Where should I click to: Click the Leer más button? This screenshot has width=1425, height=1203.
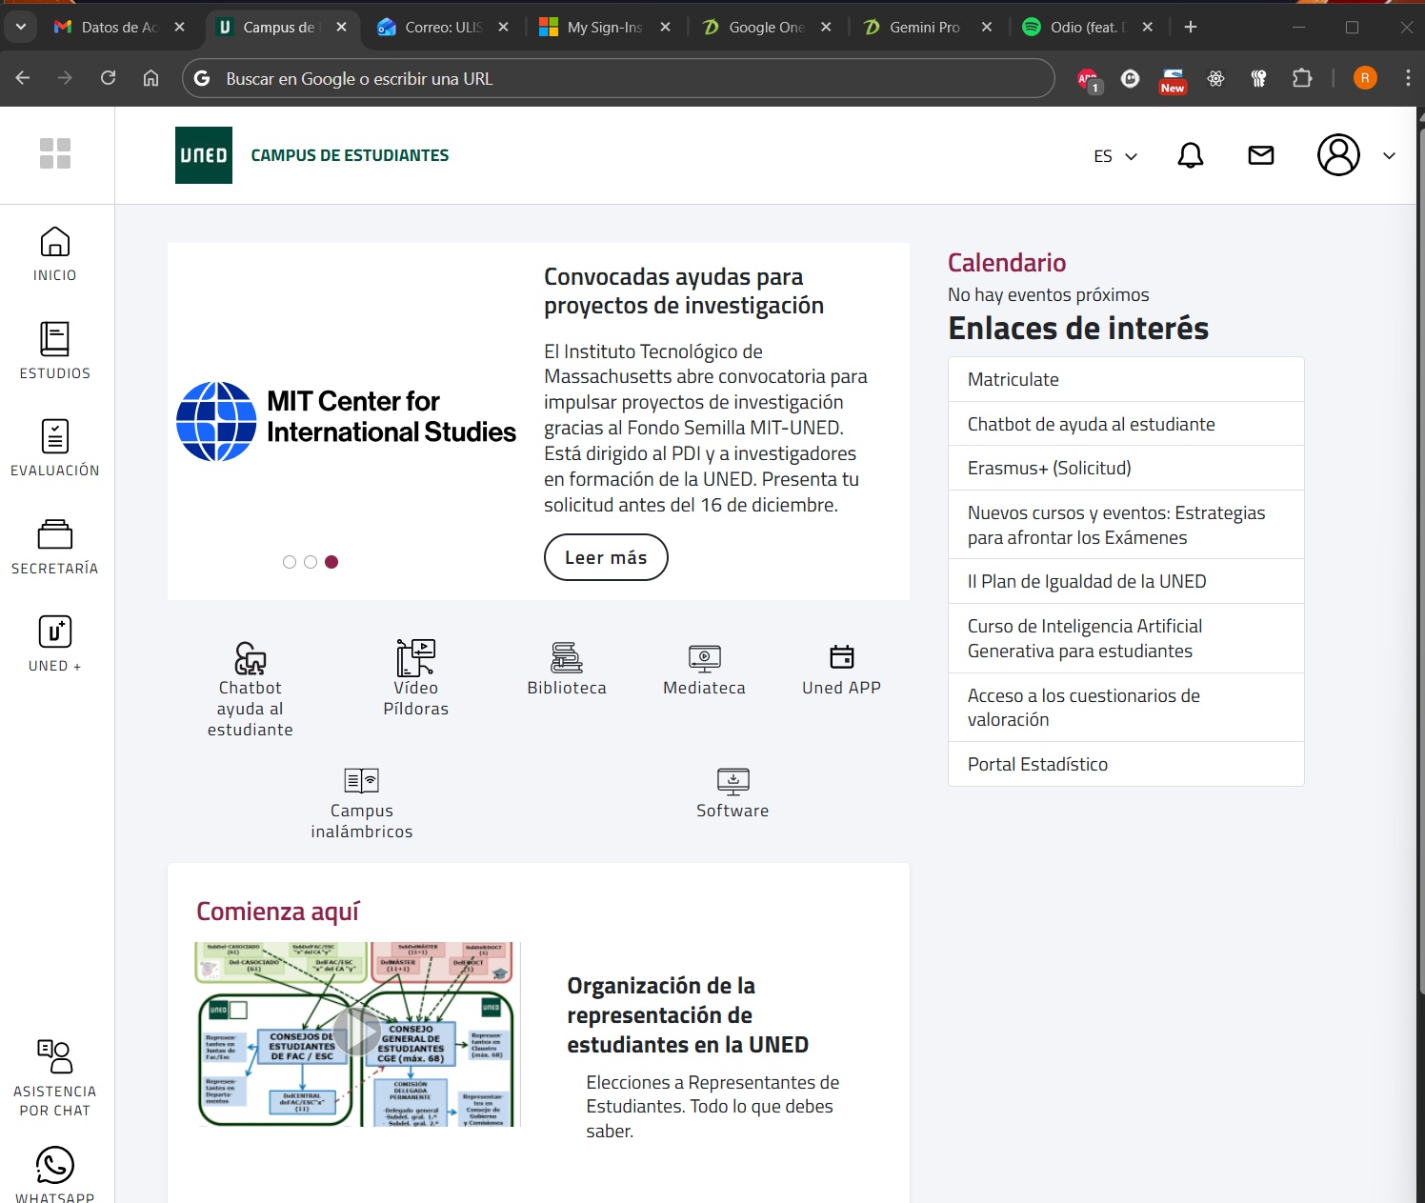[606, 557]
